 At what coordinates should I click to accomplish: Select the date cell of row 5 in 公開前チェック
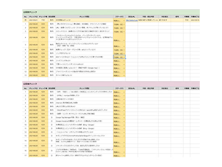[33, 45]
